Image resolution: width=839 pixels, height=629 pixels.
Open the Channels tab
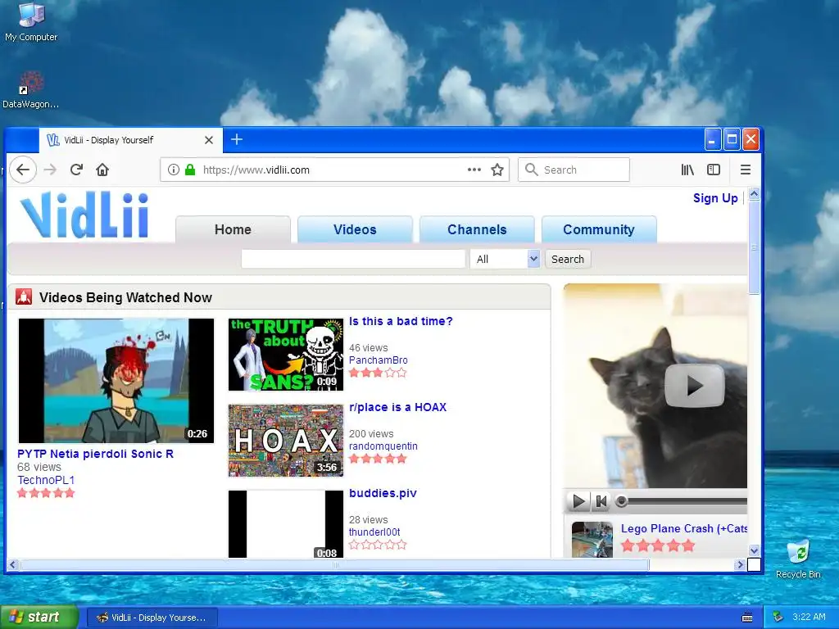(477, 229)
